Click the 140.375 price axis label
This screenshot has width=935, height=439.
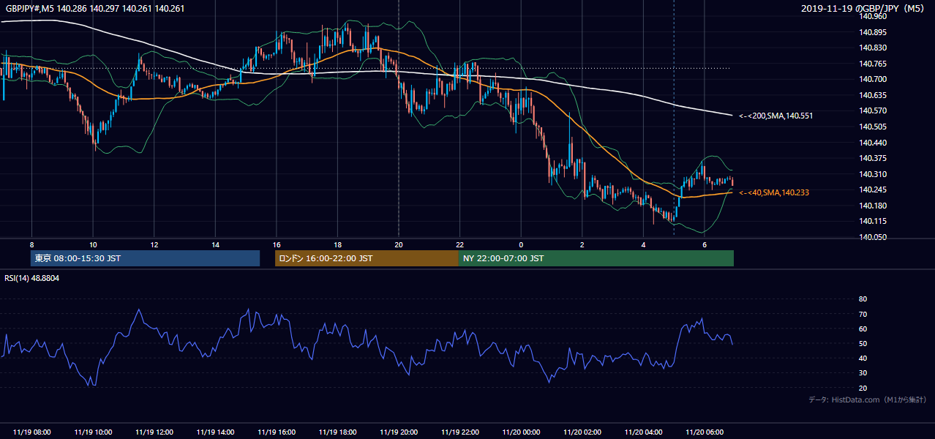pos(872,158)
